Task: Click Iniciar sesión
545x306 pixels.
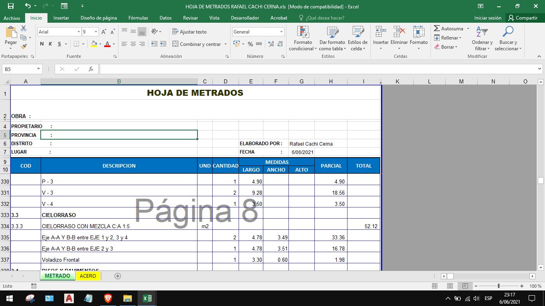Action: (488, 18)
